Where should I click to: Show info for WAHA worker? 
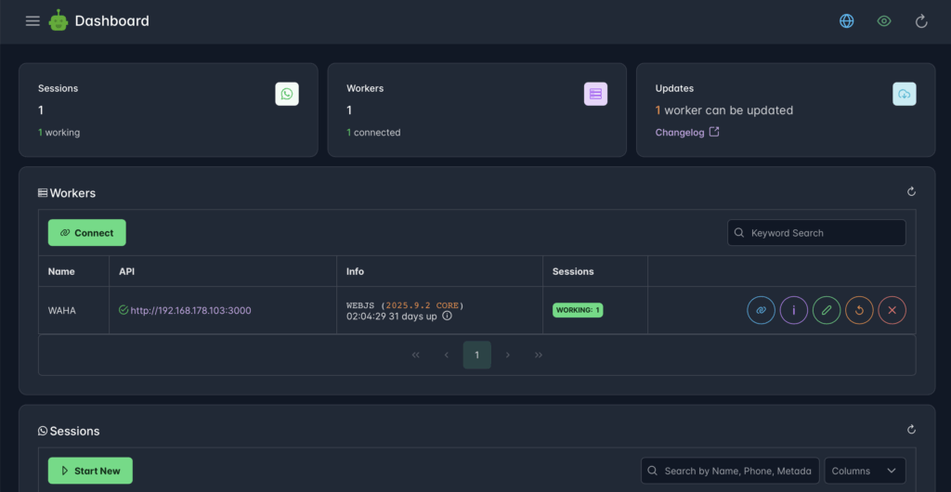[793, 310]
